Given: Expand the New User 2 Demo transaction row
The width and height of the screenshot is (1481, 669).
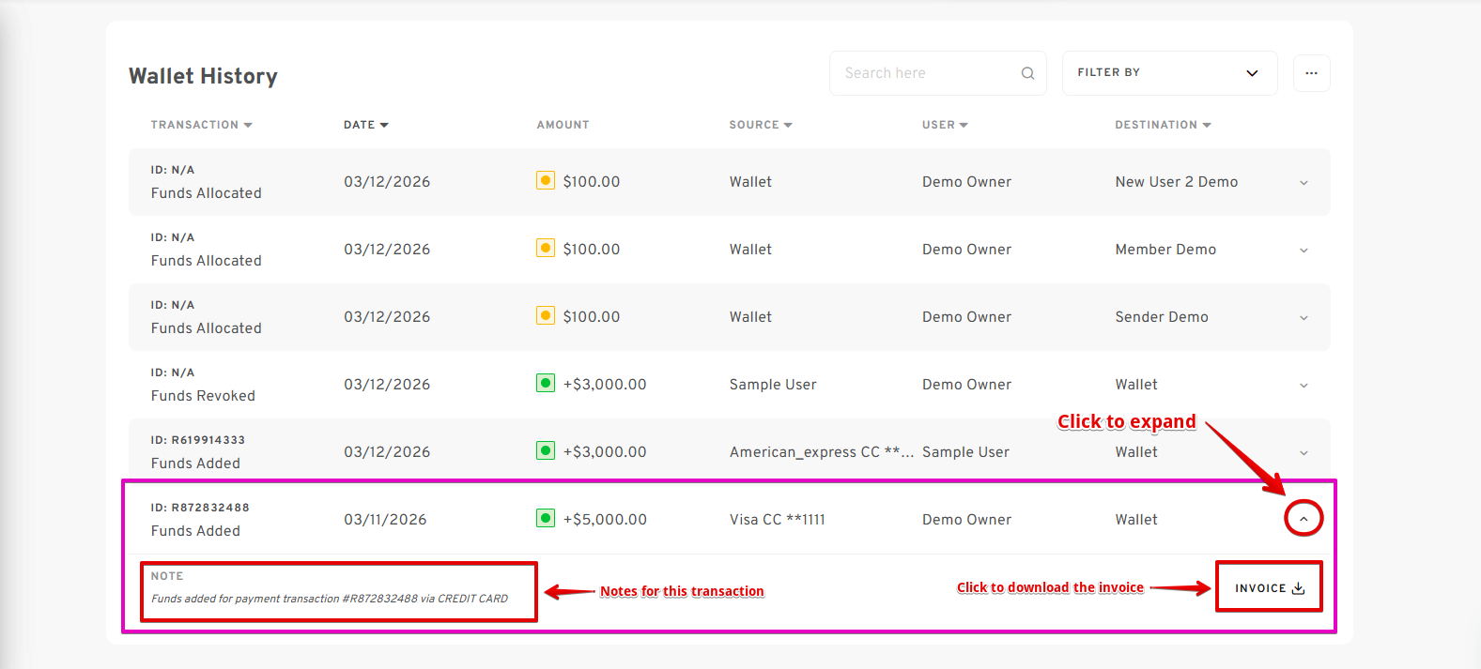Looking at the screenshot, I should (1304, 183).
